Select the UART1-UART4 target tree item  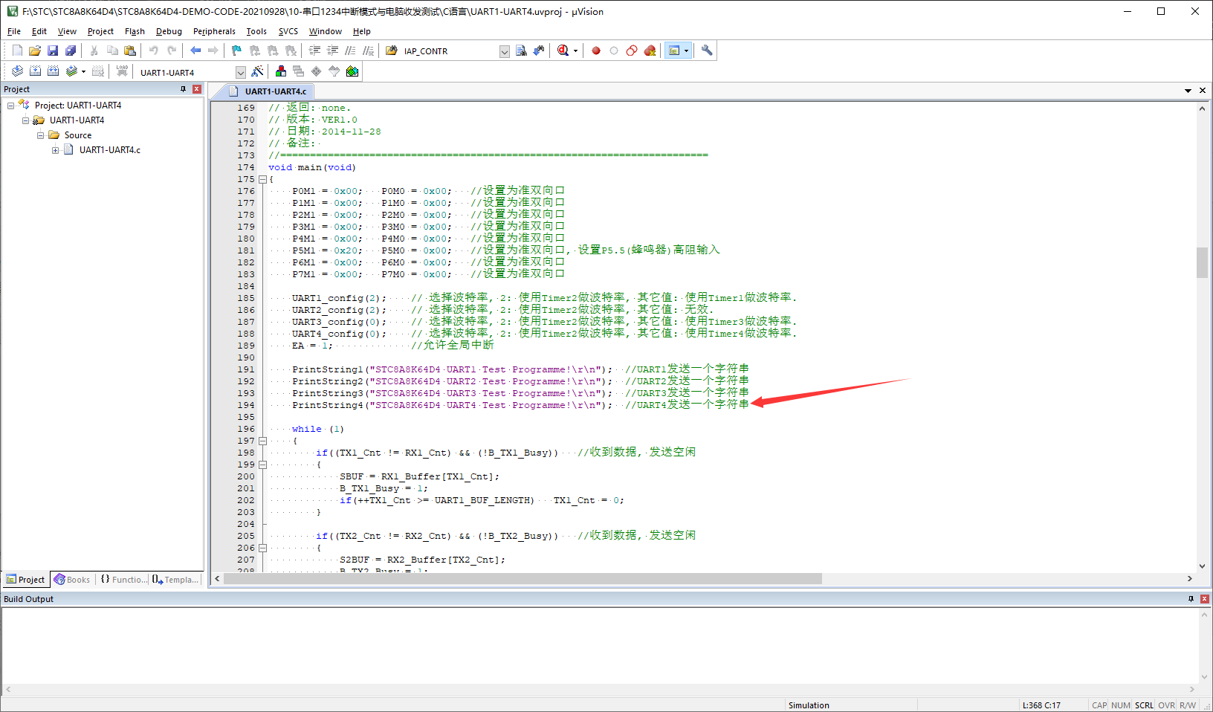pyautogui.click(x=77, y=120)
